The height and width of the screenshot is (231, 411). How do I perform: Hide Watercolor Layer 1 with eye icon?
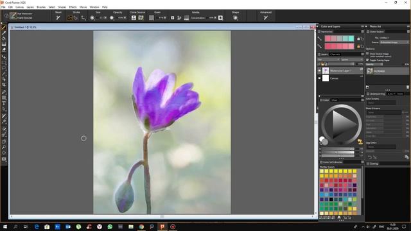319,71
